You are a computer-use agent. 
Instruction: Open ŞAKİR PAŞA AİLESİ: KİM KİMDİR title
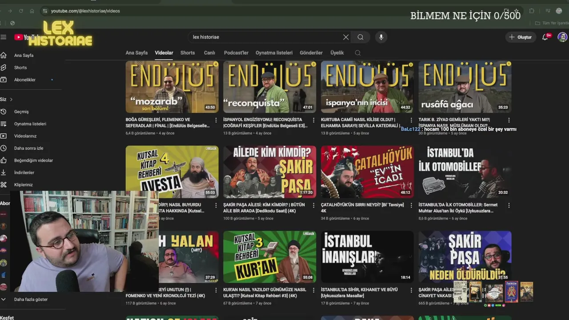point(264,208)
